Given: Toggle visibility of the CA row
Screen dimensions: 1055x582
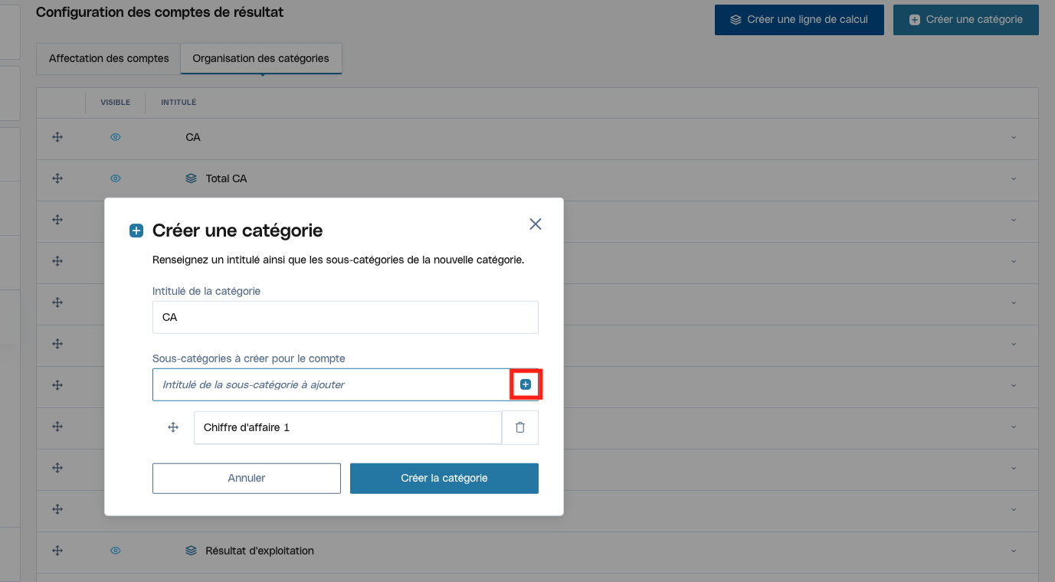Looking at the screenshot, I should click(116, 137).
